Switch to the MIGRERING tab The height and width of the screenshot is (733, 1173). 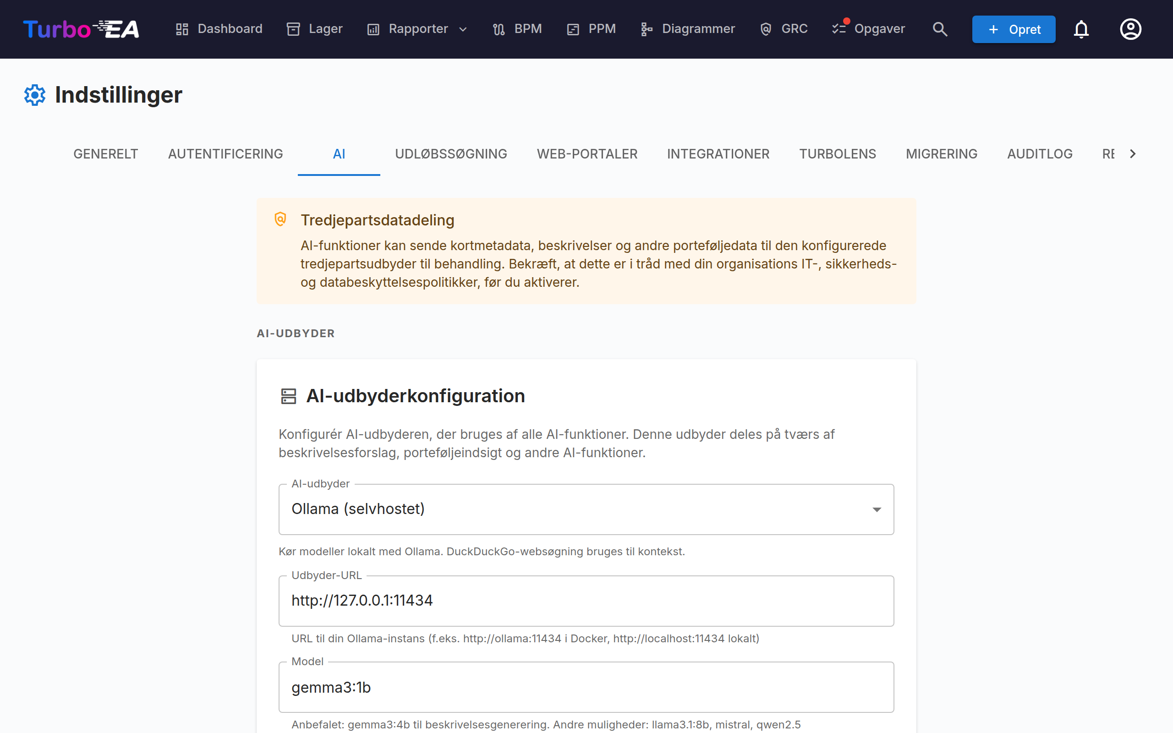941,153
